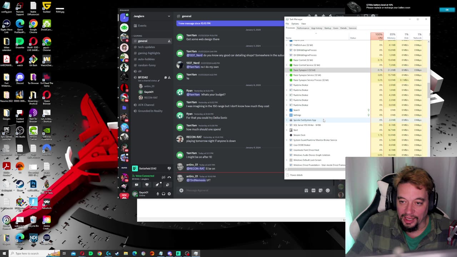Expand the Razer Synapse Service (32 bit) row
Screen dimensions: 457x257
287,75
